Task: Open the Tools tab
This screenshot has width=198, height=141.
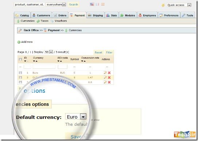Action: [x=188, y=15]
